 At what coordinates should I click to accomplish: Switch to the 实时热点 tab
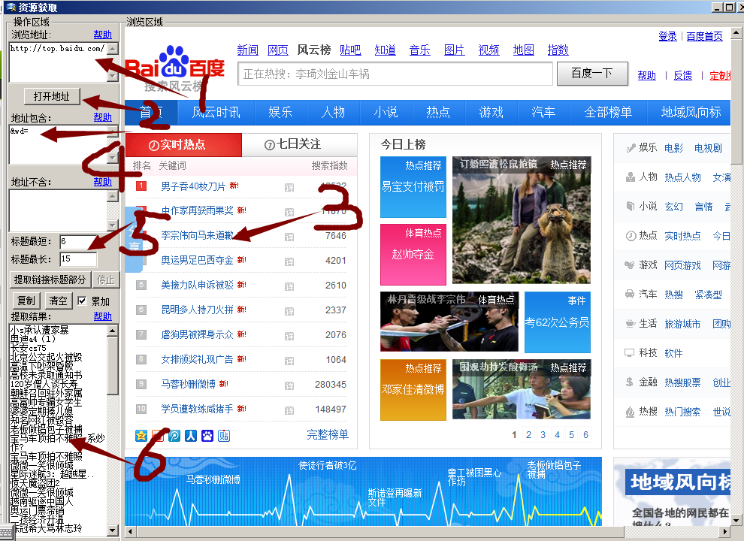point(183,145)
